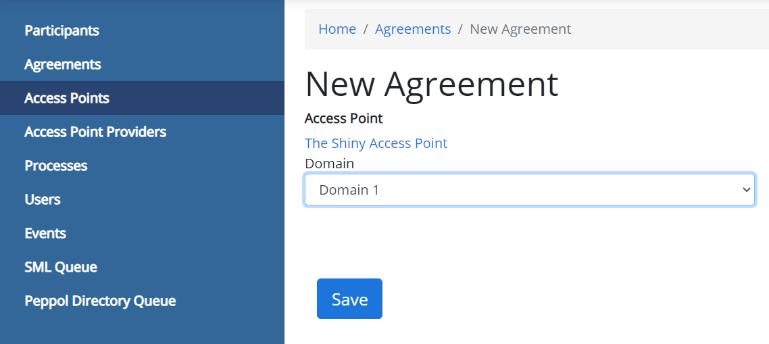Image resolution: width=769 pixels, height=344 pixels.
Task: Follow The Shiny Access Point link
Action: (x=376, y=143)
